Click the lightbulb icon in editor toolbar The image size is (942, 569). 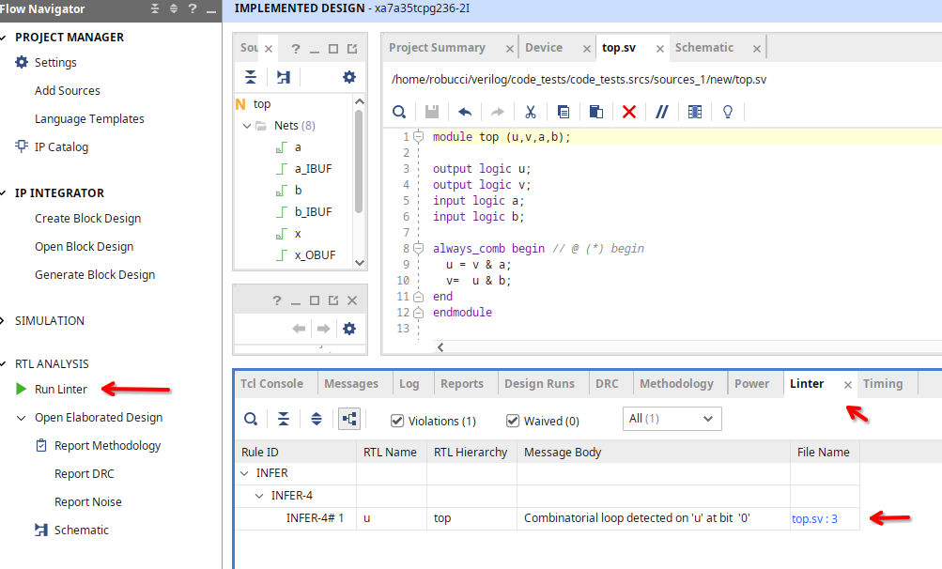click(727, 112)
